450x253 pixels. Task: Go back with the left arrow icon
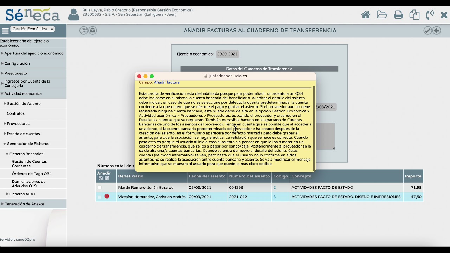click(x=437, y=31)
